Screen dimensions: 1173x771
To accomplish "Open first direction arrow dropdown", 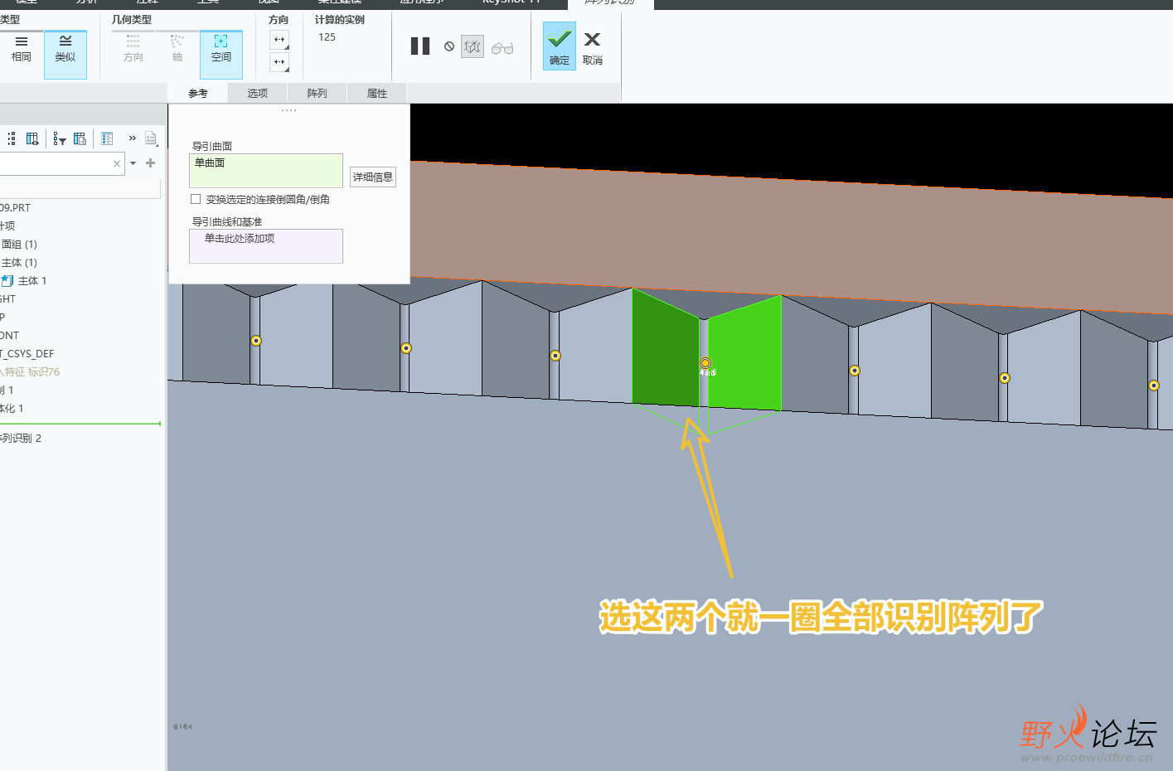I will [279, 40].
